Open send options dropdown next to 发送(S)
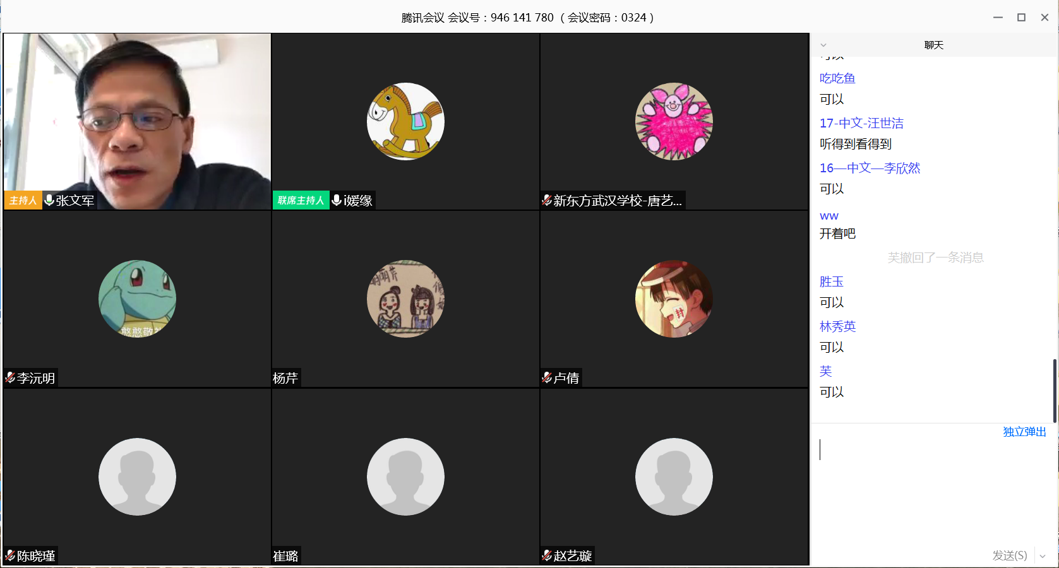 click(x=1043, y=556)
